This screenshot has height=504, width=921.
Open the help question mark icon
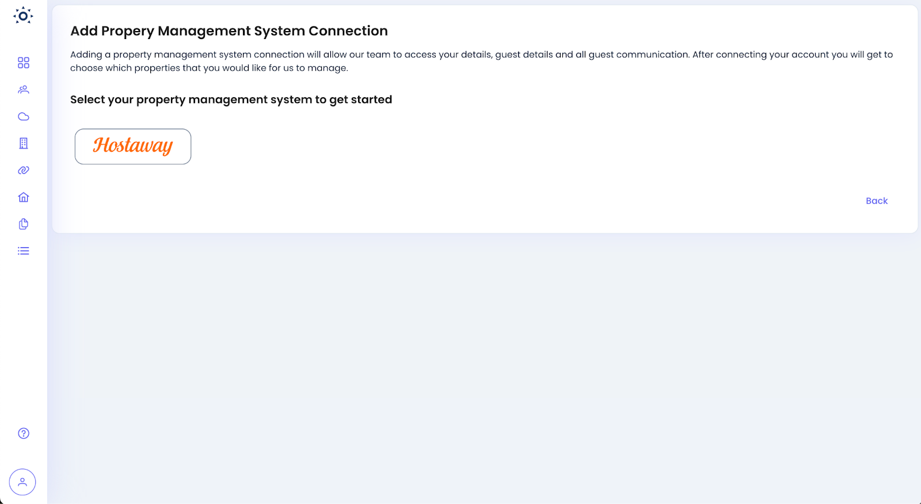(x=24, y=433)
